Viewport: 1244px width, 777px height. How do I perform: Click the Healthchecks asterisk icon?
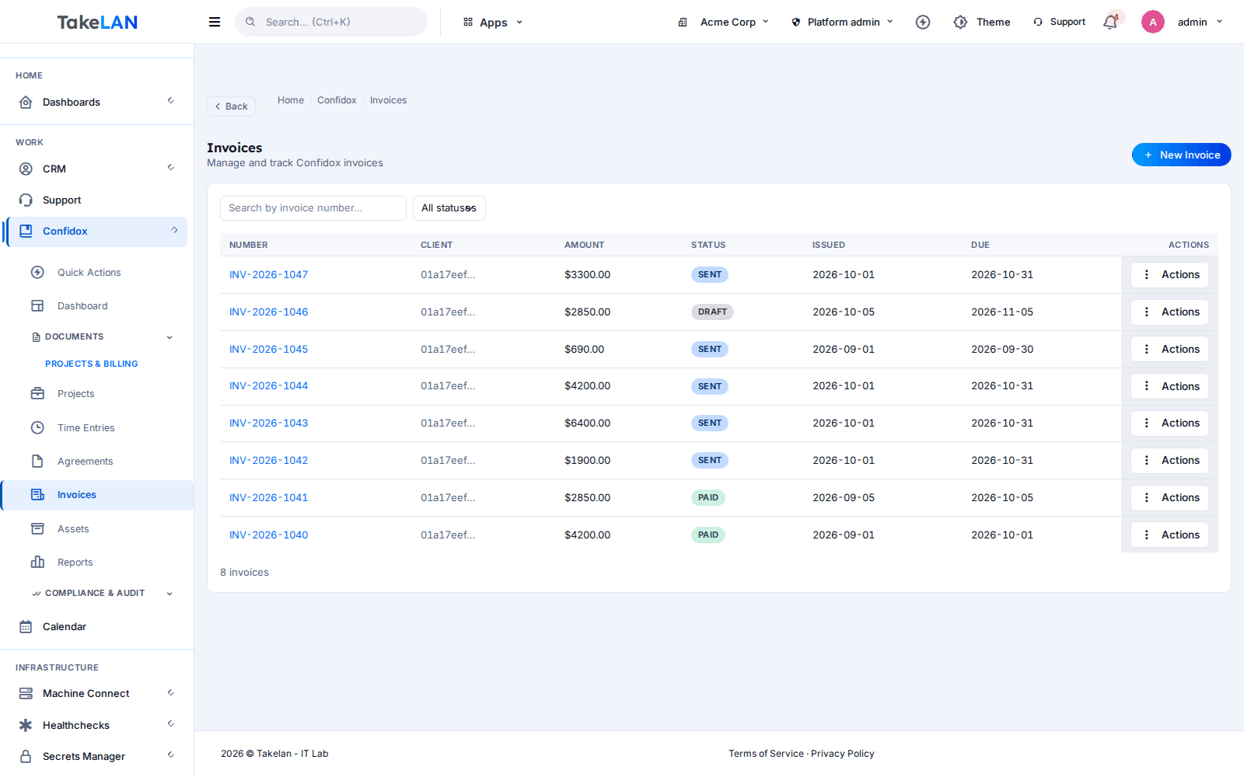click(26, 725)
